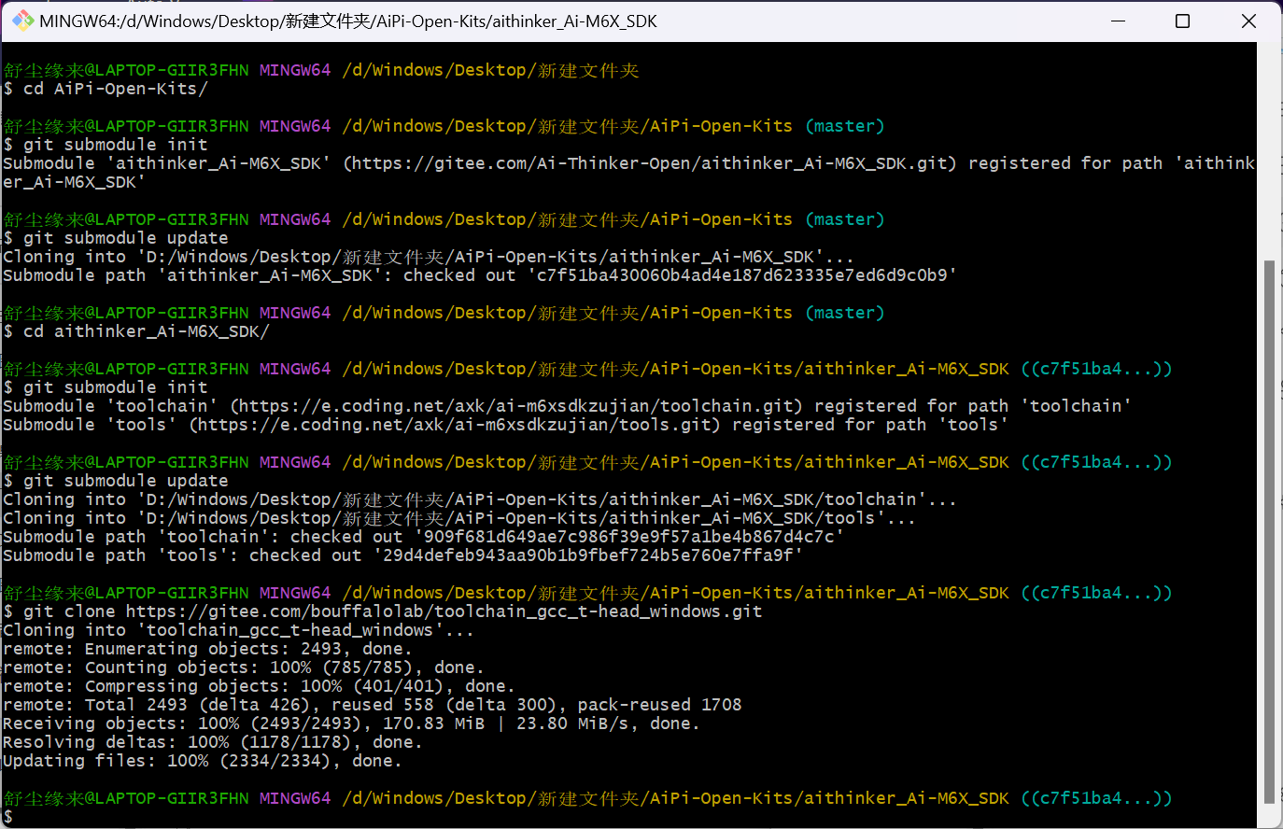
Task: Click 'Updating files: 100% (2334/2334)' line
Action: [203, 761]
